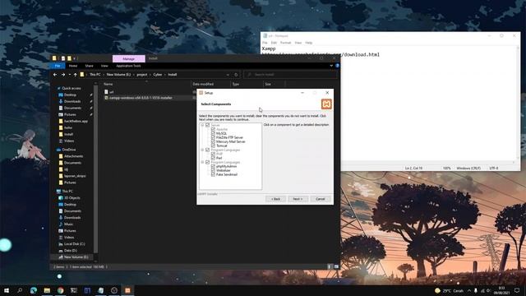Click 'project' in address breadcrumb

coord(142,75)
